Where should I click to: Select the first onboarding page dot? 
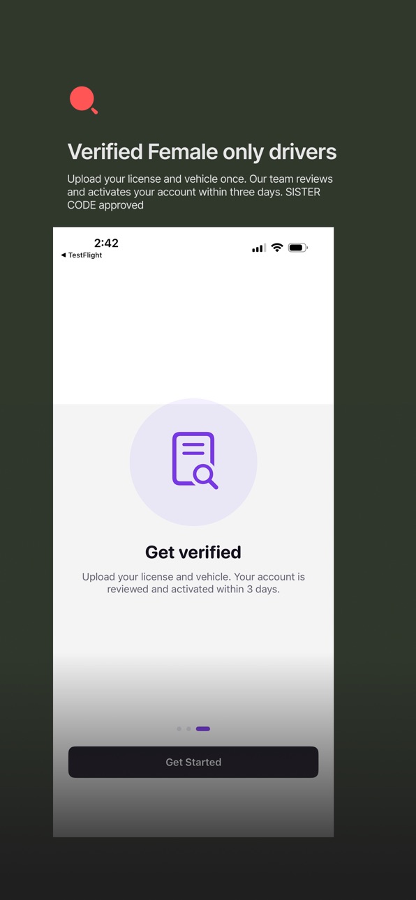179,729
